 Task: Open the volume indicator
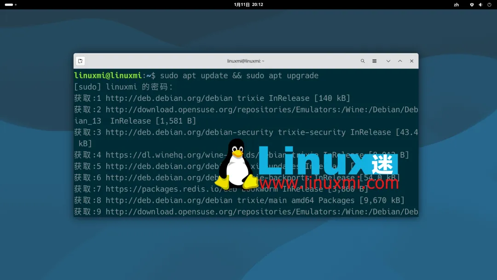(x=480, y=5)
